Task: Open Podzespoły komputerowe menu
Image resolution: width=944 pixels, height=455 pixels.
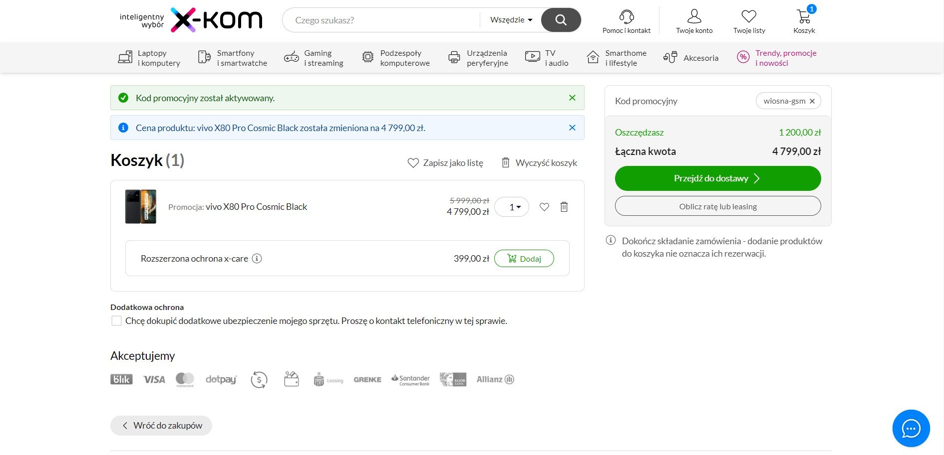Action: pos(395,58)
